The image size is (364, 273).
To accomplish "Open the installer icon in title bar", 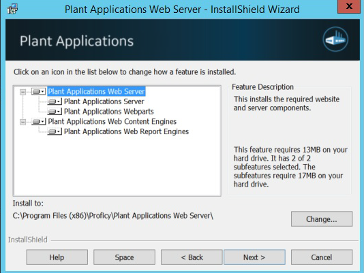I will coord(12,9).
